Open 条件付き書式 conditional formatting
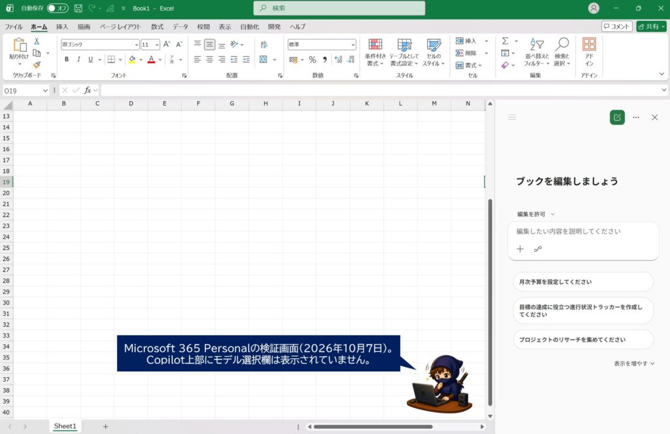This screenshot has width=670, height=434. pos(375,52)
